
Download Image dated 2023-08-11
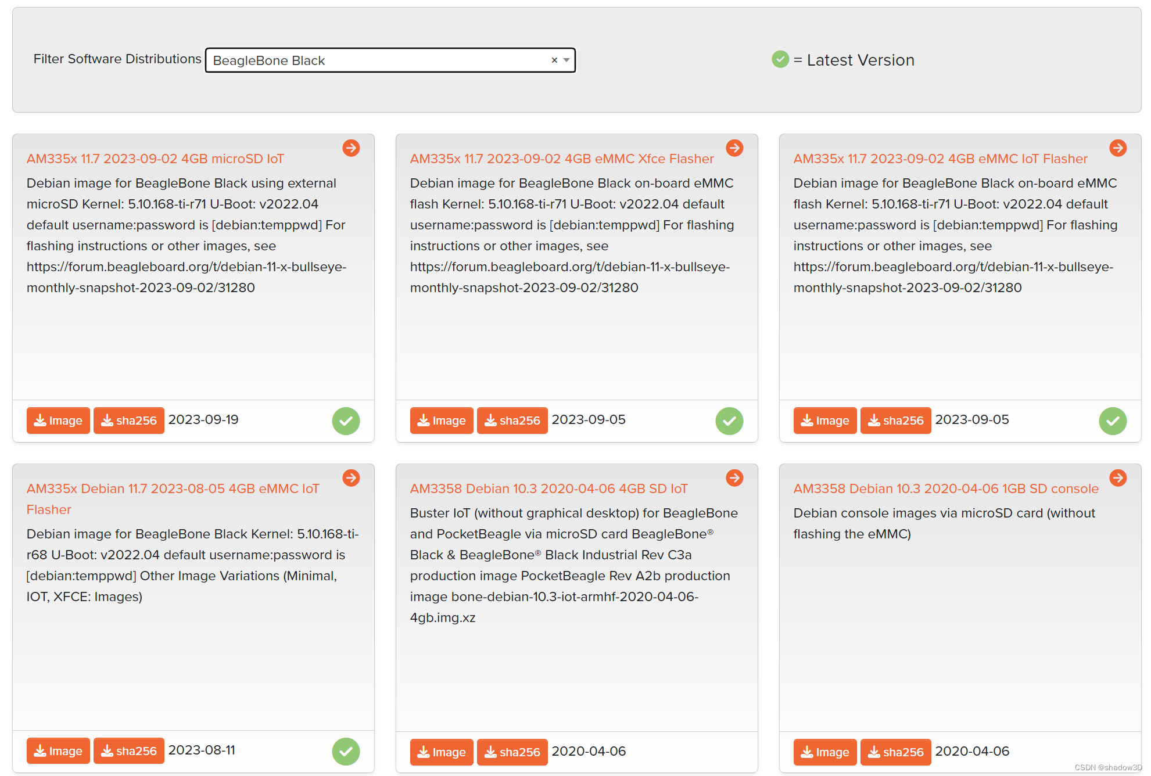coord(58,751)
